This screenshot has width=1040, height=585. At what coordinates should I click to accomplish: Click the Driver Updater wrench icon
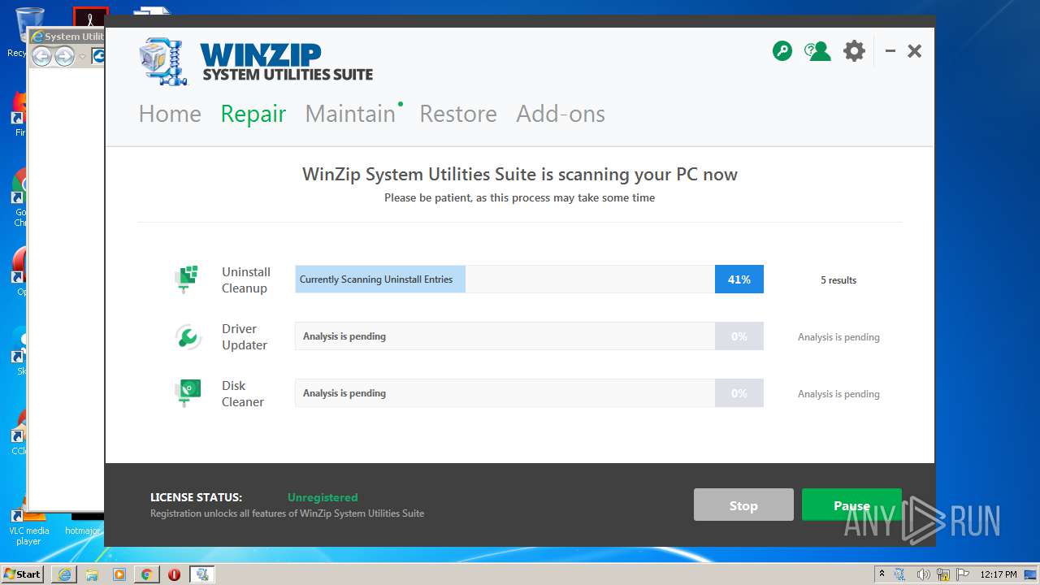point(188,336)
